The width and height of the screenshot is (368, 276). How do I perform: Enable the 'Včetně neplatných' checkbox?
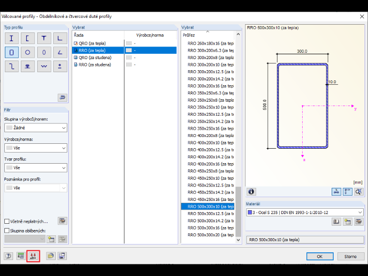pyautogui.click(x=7, y=221)
